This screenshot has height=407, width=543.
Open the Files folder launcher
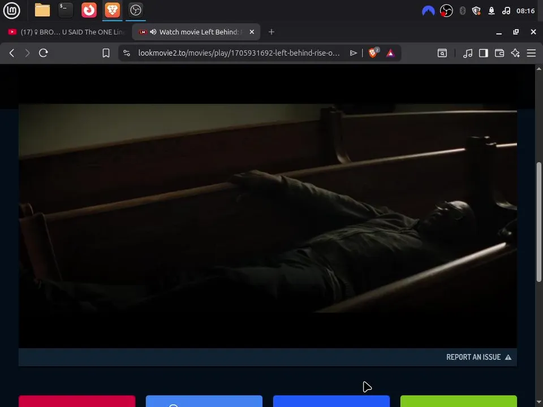coord(42,10)
